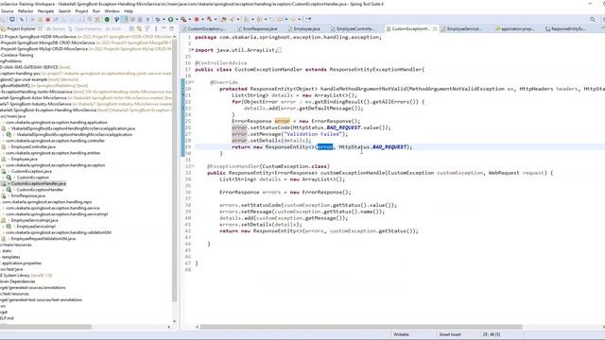Maximize the Project Explorer panel
This screenshot has width=605, height=340.
click(x=172, y=28)
